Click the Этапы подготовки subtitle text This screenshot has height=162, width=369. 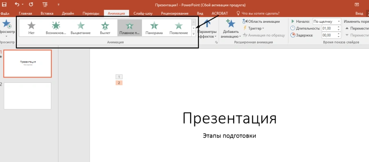pyautogui.click(x=229, y=136)
